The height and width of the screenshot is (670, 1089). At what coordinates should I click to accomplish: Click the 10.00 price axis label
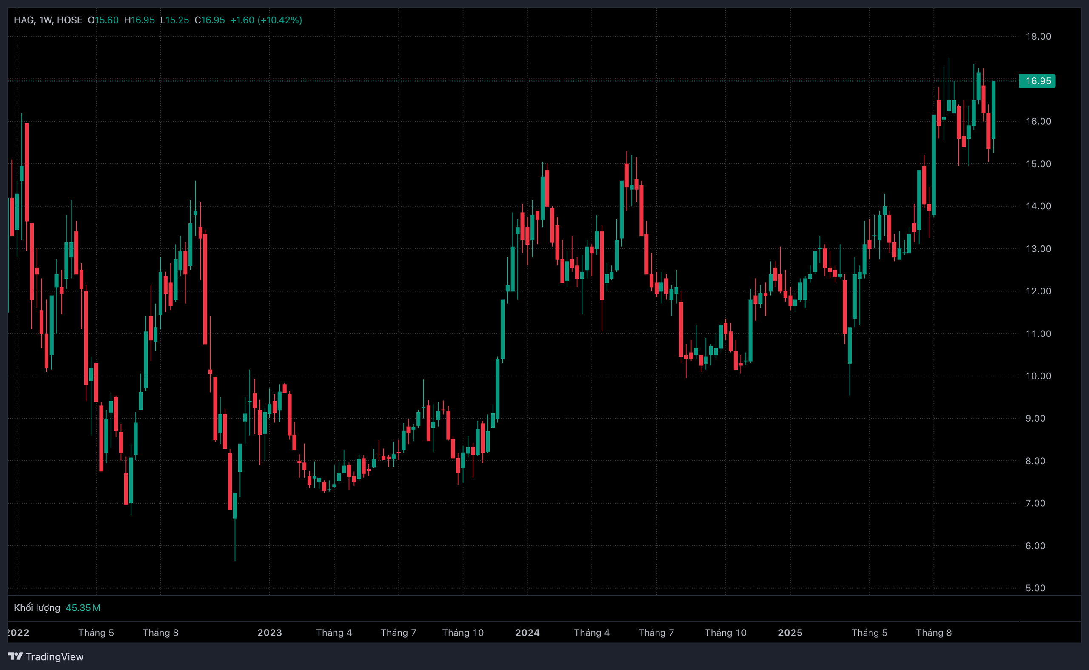(x=1038, y=376)
